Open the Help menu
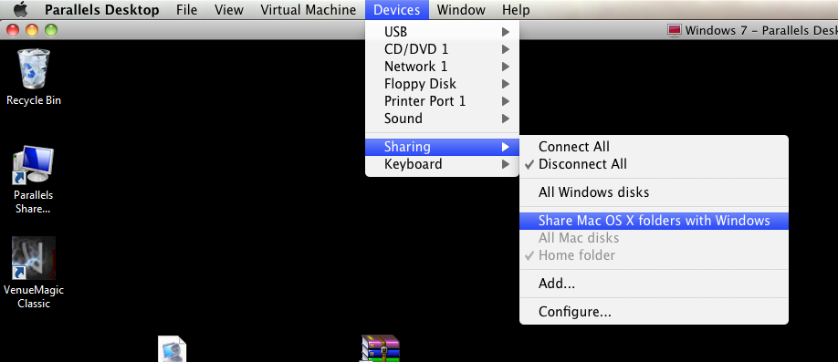Viewport: 838px width, 362px height. point(516,10)
